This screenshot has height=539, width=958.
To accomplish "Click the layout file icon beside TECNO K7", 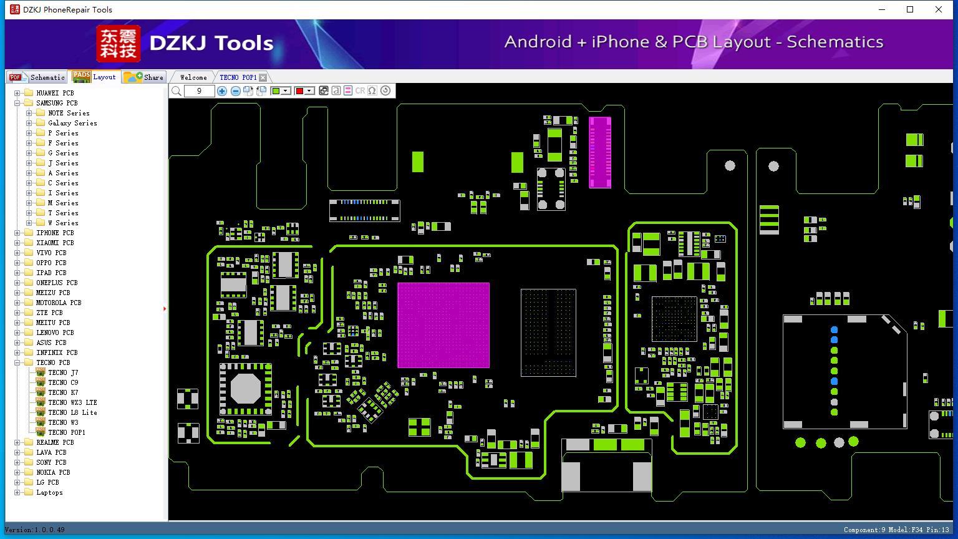I will point(41,392).
